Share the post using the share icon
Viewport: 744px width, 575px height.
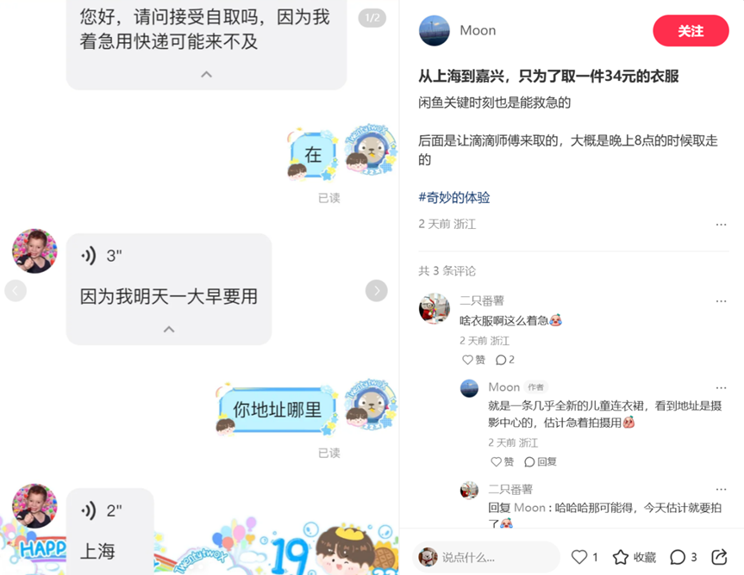coord(719,557)
